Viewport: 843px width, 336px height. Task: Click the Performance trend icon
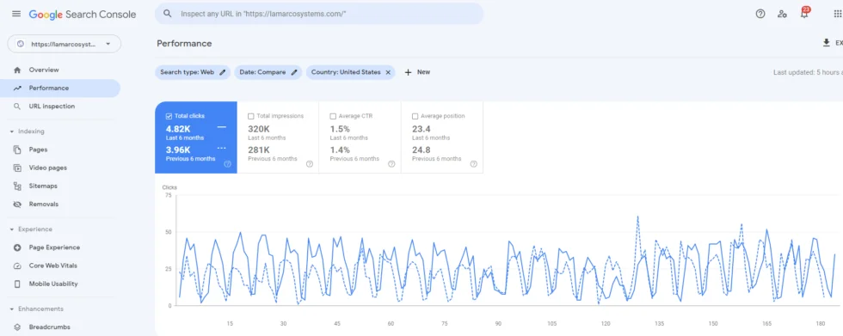click(x=17, y=88)
